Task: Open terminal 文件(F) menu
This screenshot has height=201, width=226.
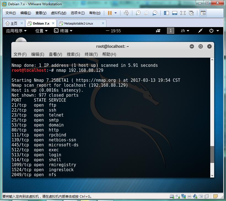Action: [20, 54]
